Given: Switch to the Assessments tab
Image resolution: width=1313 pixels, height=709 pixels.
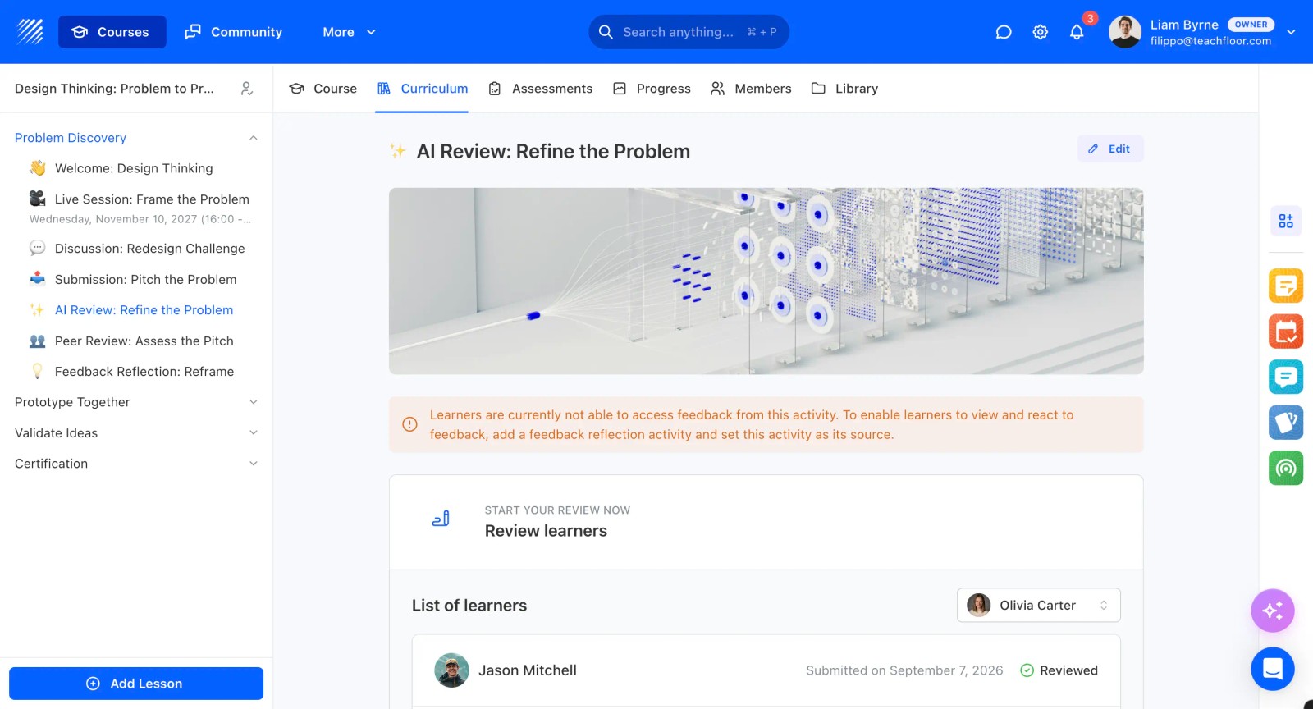Looking at the screenshot, I should [540, 89].
